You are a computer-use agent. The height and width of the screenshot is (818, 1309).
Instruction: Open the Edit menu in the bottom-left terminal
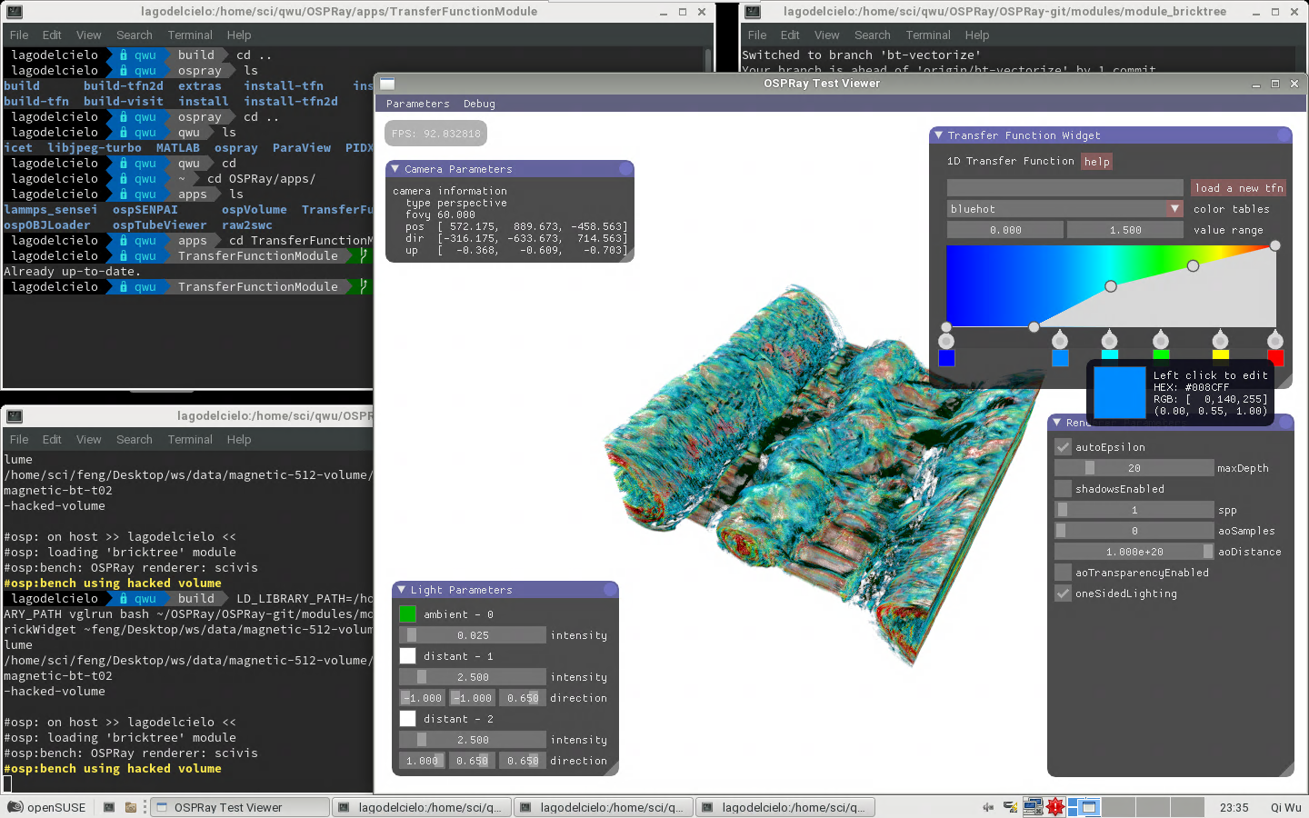(52, 440)
